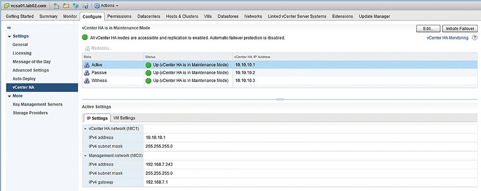Collapse the More section in sidebar

coord(10,96)
